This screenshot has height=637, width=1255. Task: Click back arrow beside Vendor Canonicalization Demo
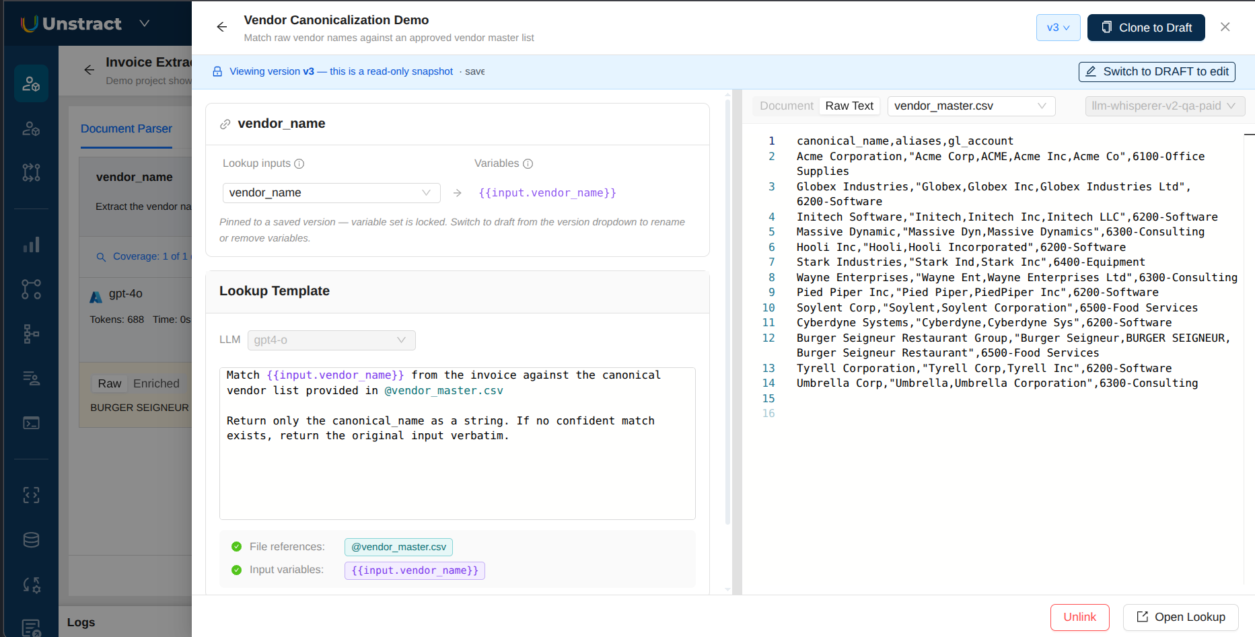[x=222, y=27]
